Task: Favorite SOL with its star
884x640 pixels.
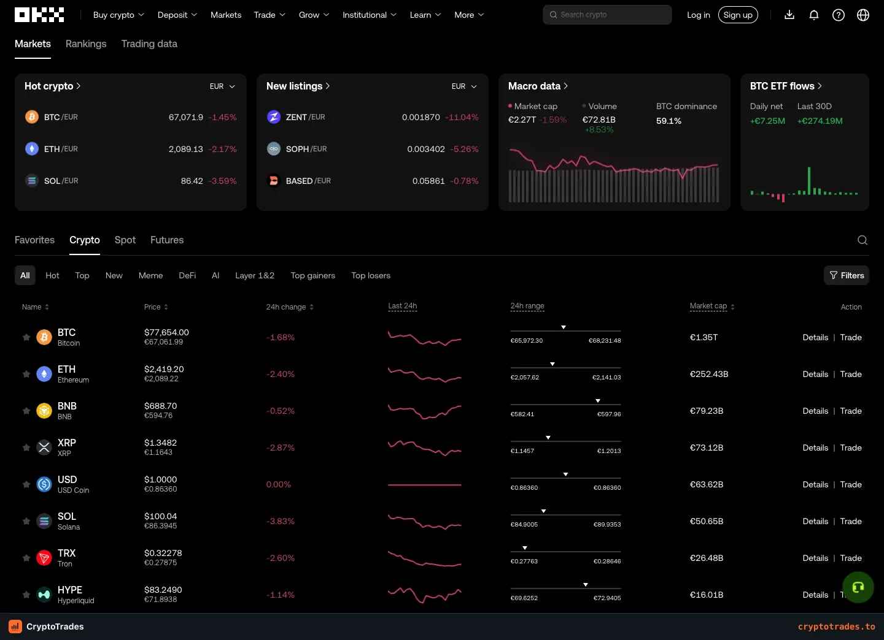Action: coord(26,521)
